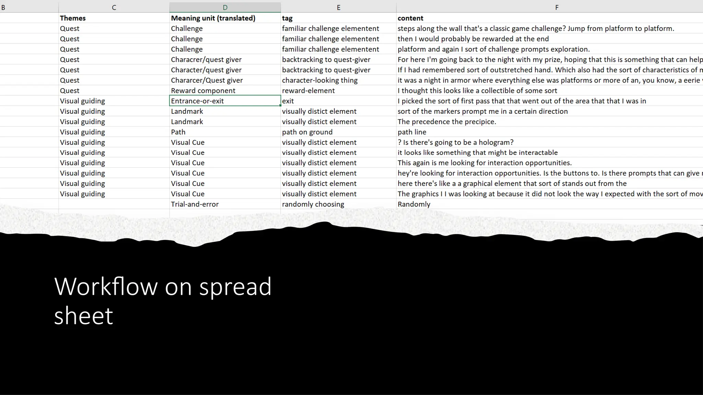Viewport: 703px width, 395px height.
Task: Select "Challenge" cell in the "steps along the wall" row
Action: tap(225, 28)
